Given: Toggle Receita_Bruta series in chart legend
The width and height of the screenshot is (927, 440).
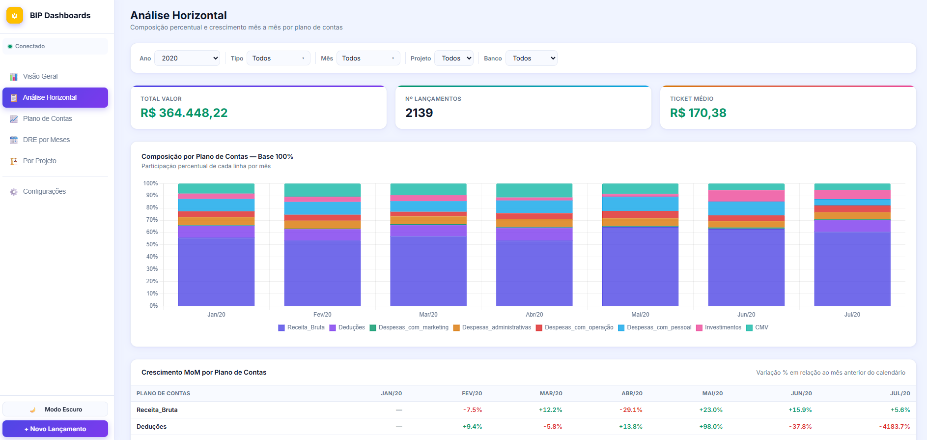Looking at the screenshot, I should click(x=301, y=327).
